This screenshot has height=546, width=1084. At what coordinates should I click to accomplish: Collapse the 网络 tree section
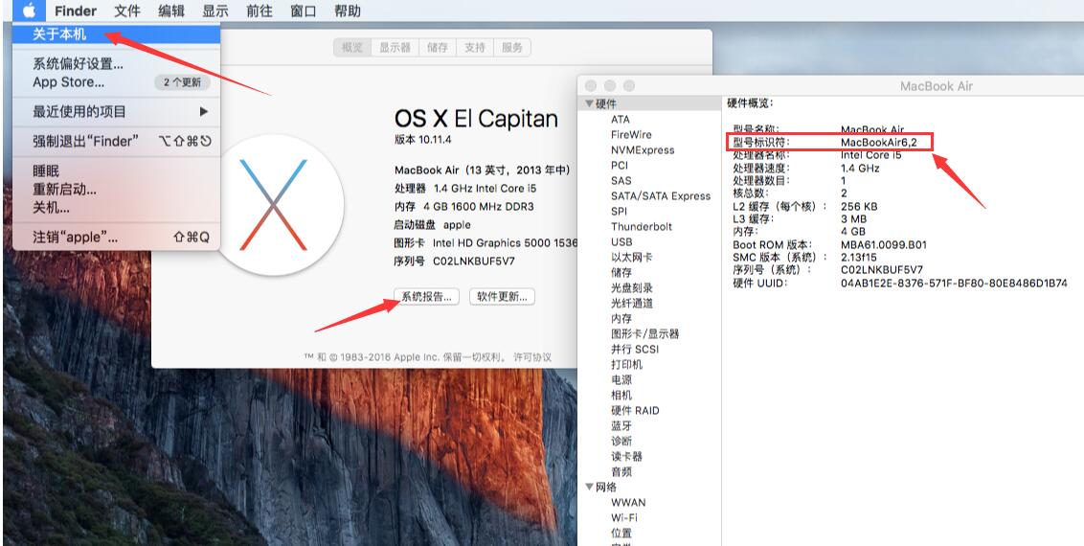click(590, 488)
